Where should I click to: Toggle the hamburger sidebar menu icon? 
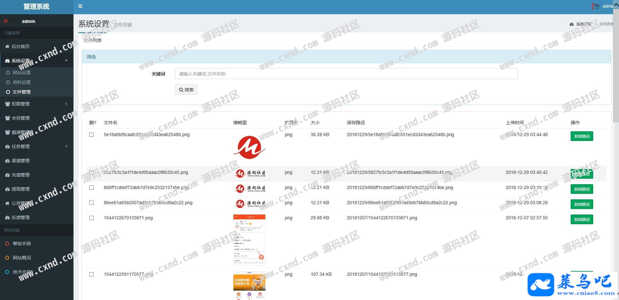coord(80,6)
